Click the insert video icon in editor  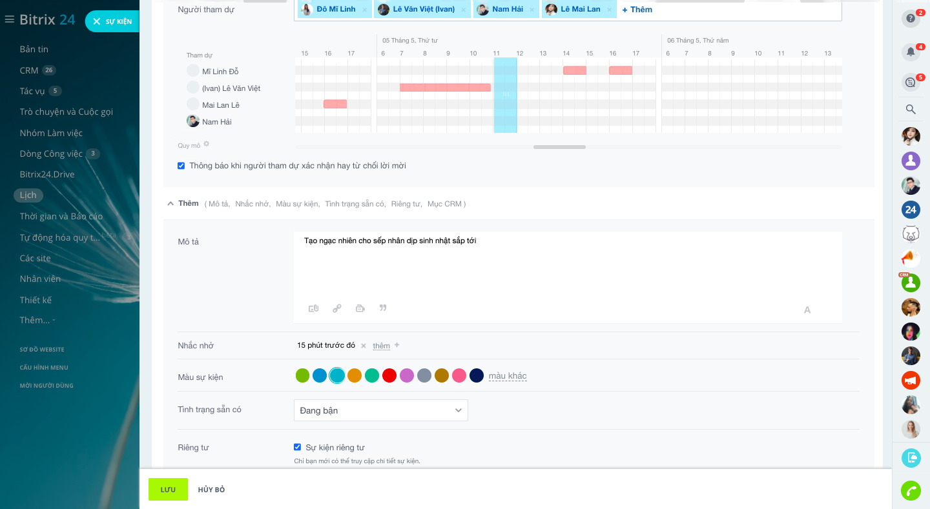tap(360, 308)
